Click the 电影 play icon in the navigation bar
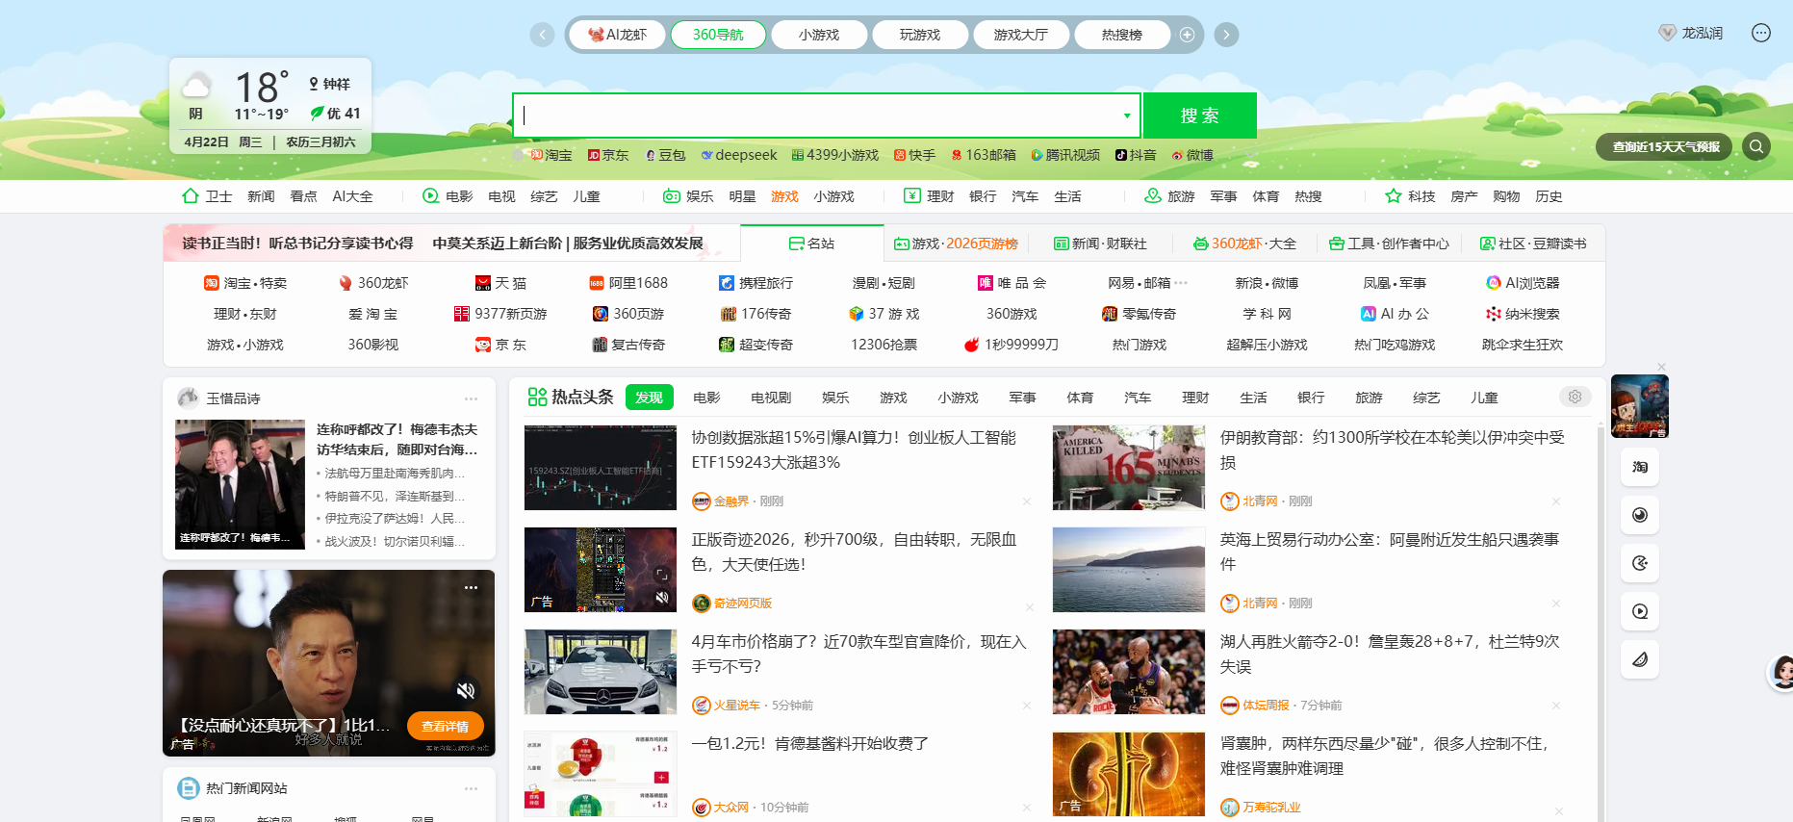This screenshot has width=1793, height=822. click(431, 196)
